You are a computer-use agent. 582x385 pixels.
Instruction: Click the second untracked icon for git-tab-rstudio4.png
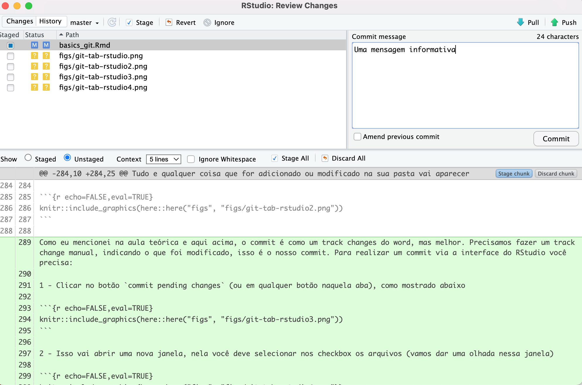click(46, 87)
